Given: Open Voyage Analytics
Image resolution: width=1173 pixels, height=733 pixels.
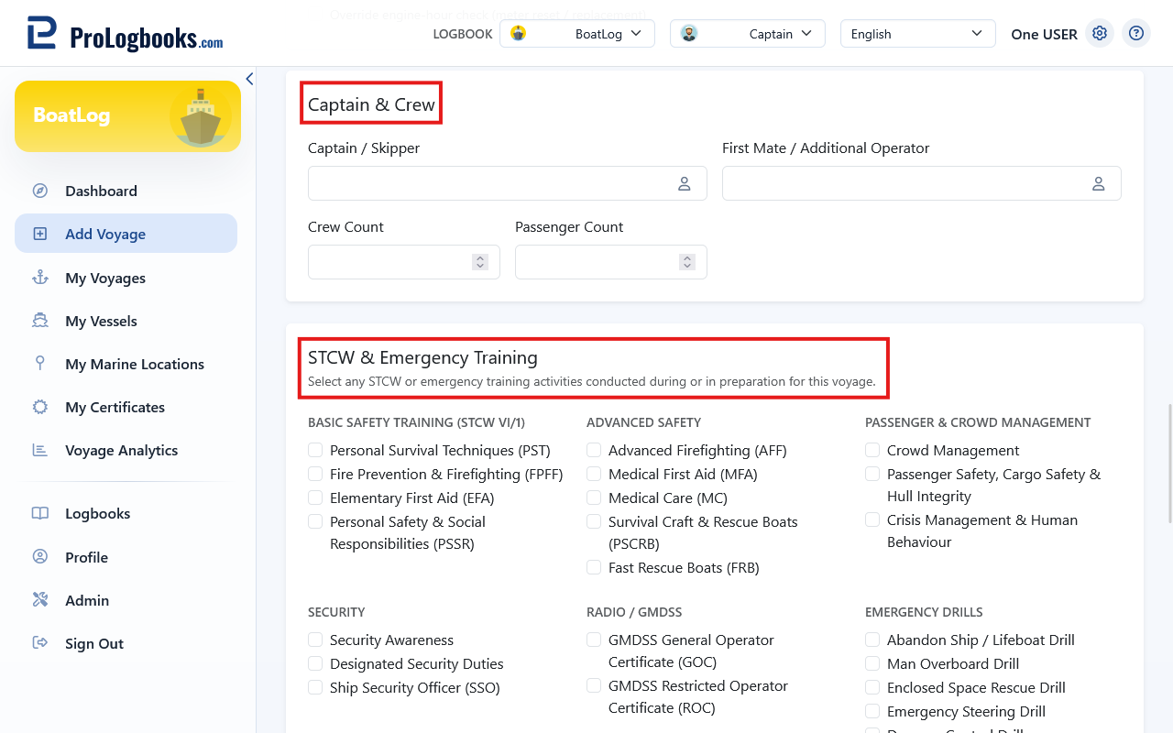Looking at the screenshot, I should click(x=126, y=450).
